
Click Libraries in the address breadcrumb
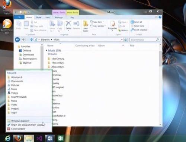coord(45,40)
